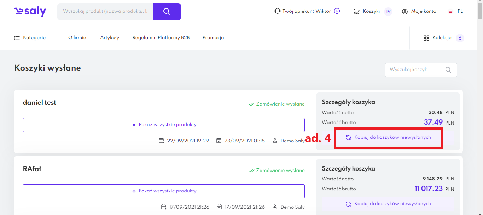483x215 pixels.
Task: Switch language using the PL selector
Action: [455, 11]
